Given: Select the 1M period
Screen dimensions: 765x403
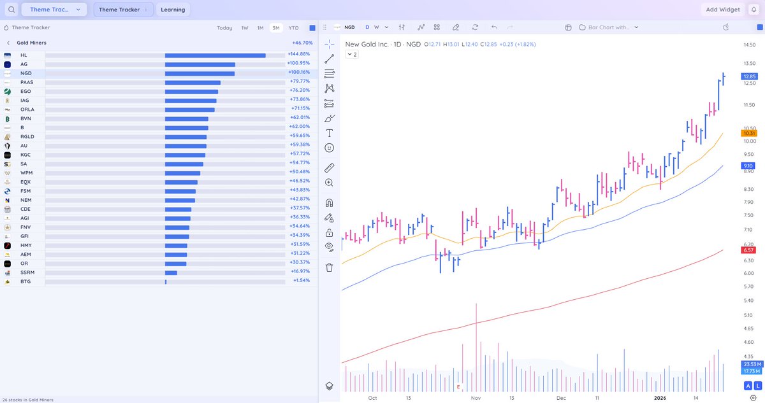Looking at the screenshot, I should click(260, 28).
